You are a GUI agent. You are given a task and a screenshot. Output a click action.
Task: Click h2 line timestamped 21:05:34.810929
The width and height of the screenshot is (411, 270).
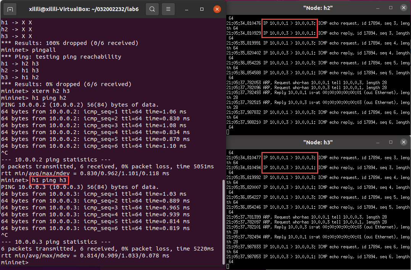(x=318, y=35)
